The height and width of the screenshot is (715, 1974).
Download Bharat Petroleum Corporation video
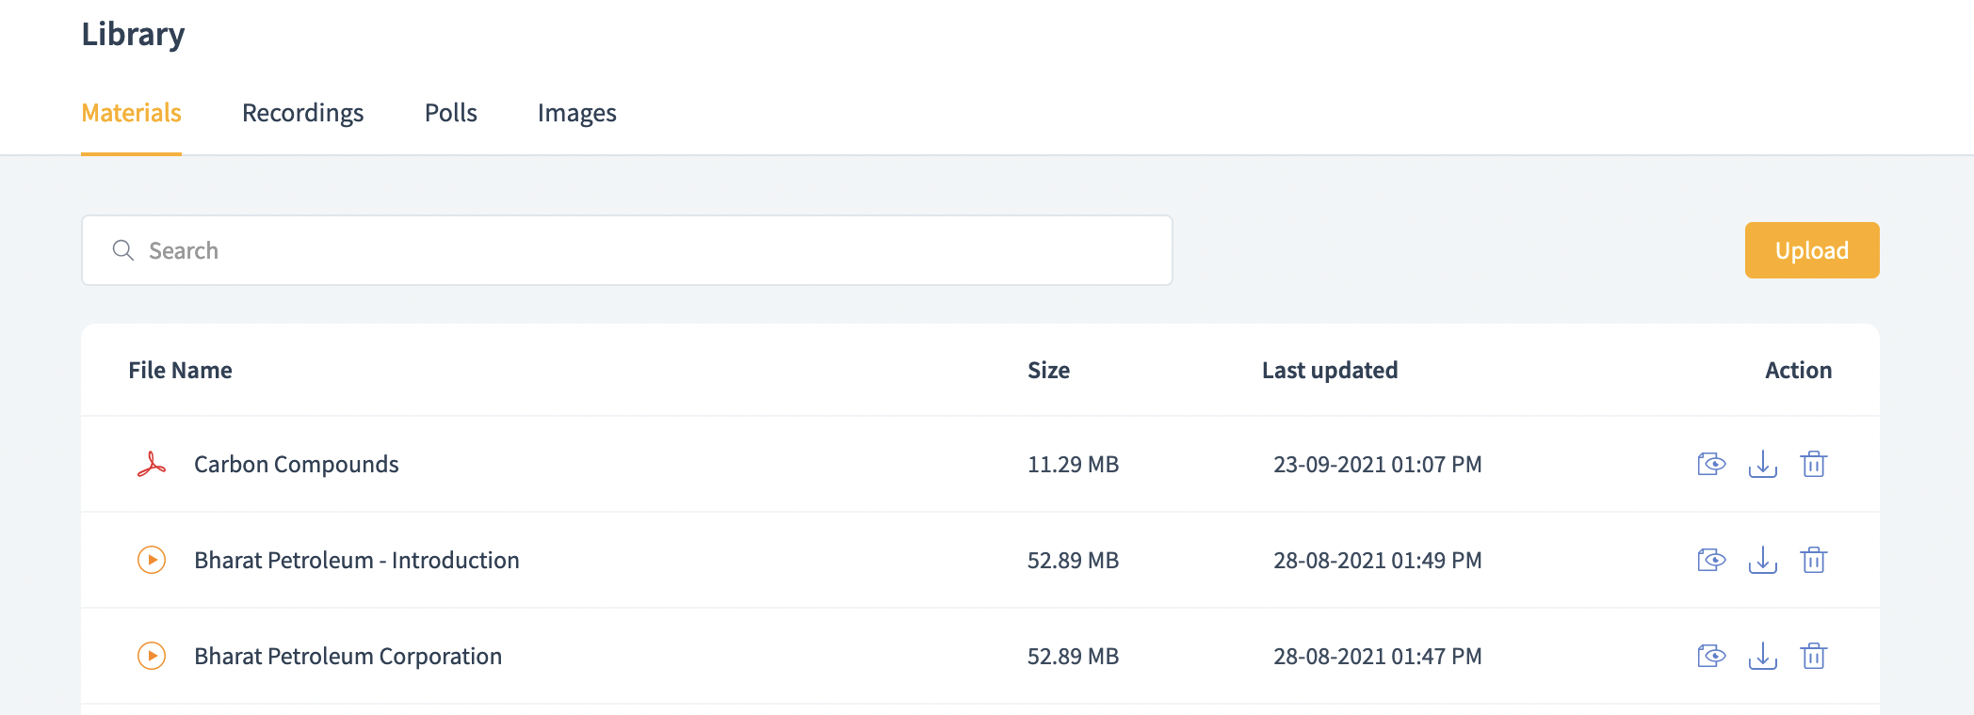(1762, 656)
